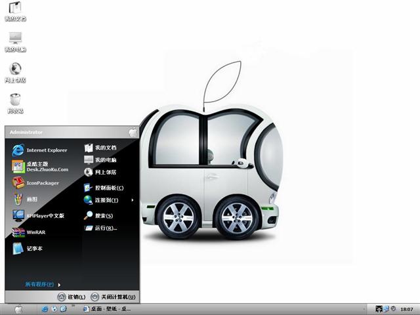Click the 关闭计算机(U) shut down button
Screen dimensions: 420x315
point(113,297)
